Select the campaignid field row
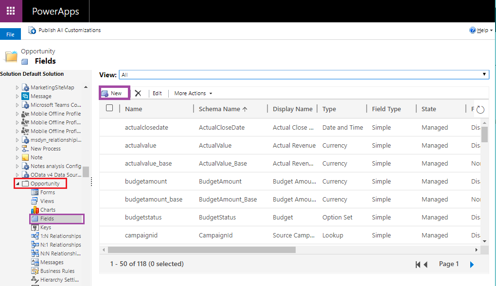The width and height of the screenshot is (496, 286). click(290, 236)
